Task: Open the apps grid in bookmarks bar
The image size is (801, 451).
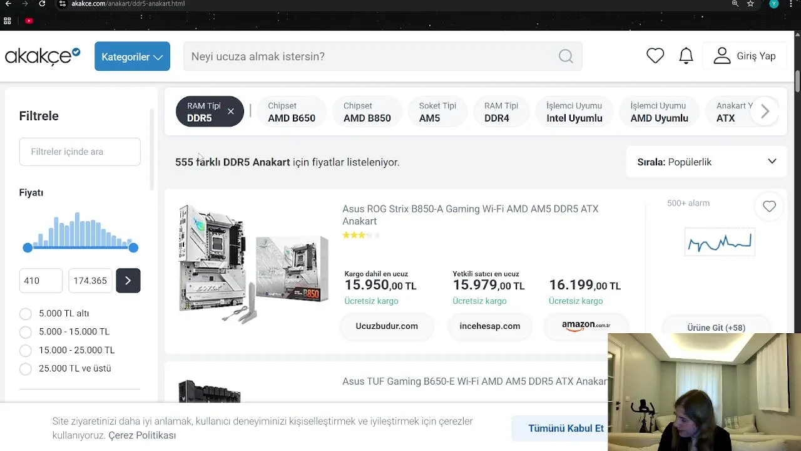Action: [8, 21]
